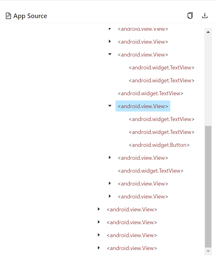
Task: Select the TextView just above the Button
Action: coord(161,132)
